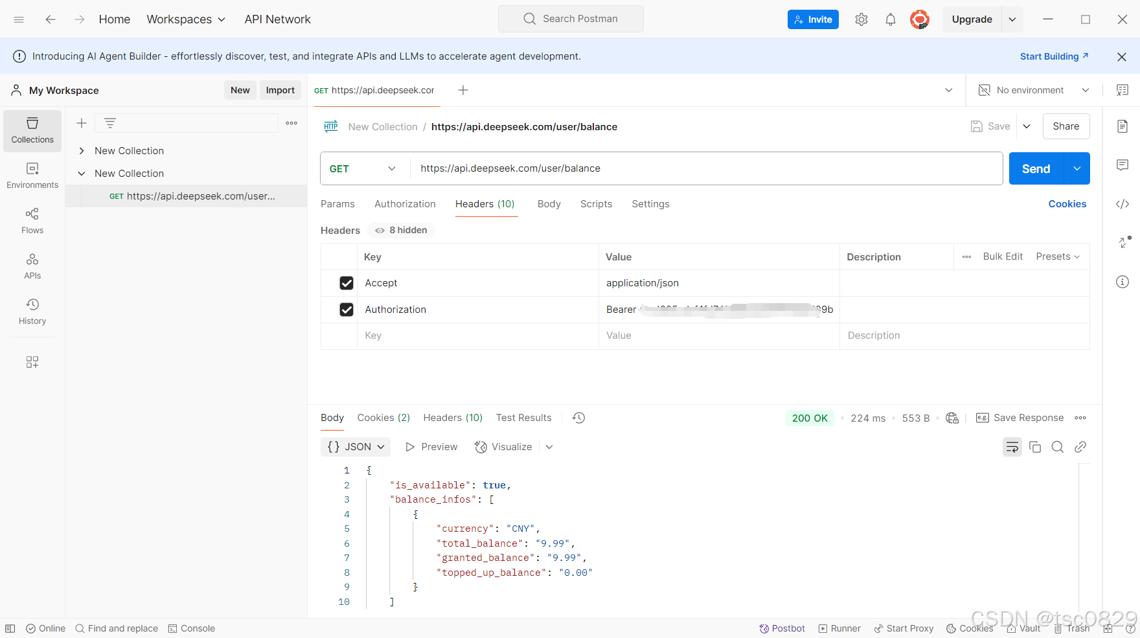Create a new collection with the plus icon
Image resolution: width=1140 pixels, height=638 pixels.
(82, 123)
